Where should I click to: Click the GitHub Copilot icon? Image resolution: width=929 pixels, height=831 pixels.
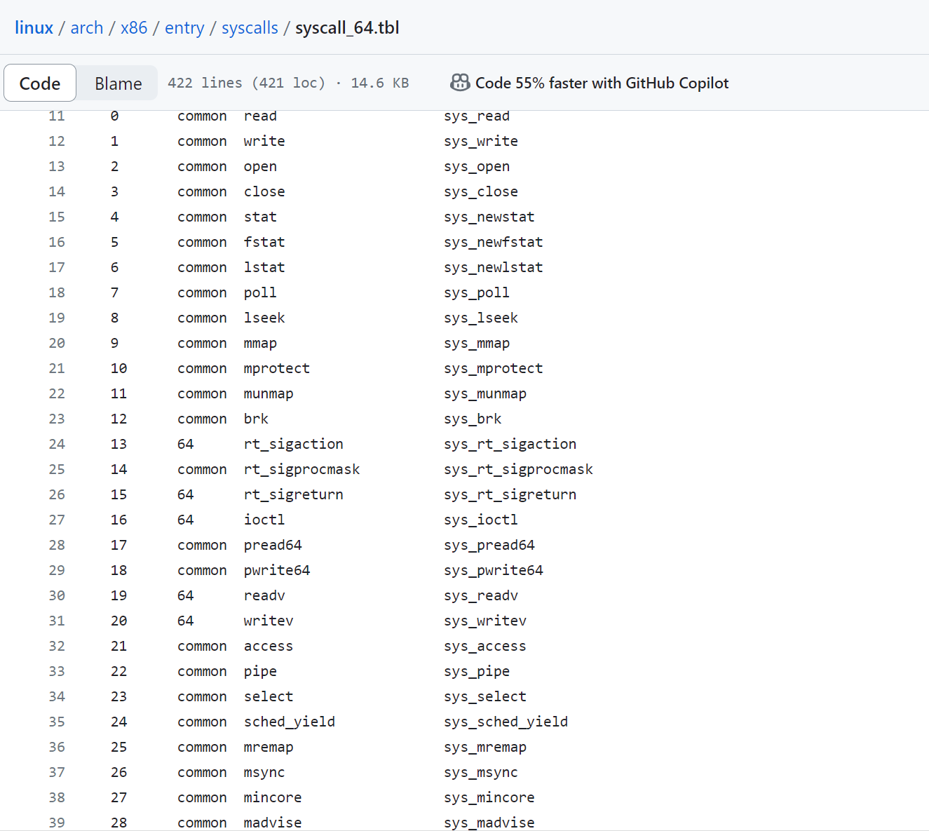(x=460, y=82)
